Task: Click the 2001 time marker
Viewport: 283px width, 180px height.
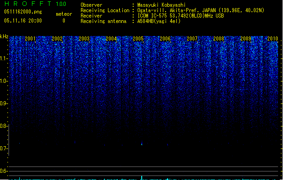Action: (30, 38)
